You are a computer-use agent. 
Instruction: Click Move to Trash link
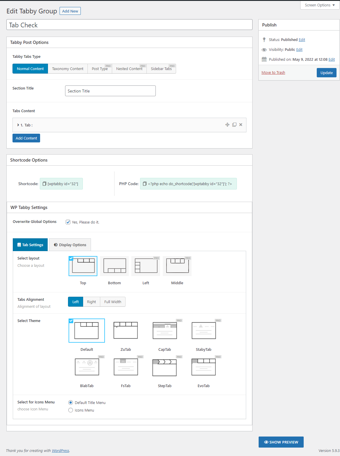pyautogui.click(x=273, y=73)
